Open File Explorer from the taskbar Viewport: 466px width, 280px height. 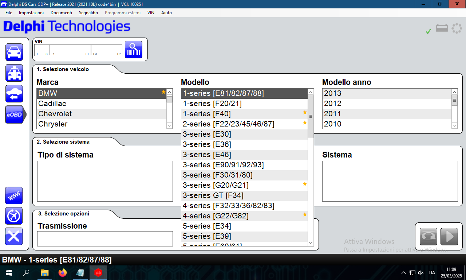click(x=44, y=272)
